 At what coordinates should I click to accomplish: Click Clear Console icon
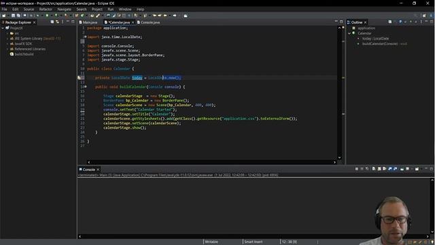click(x=374, y=169)
